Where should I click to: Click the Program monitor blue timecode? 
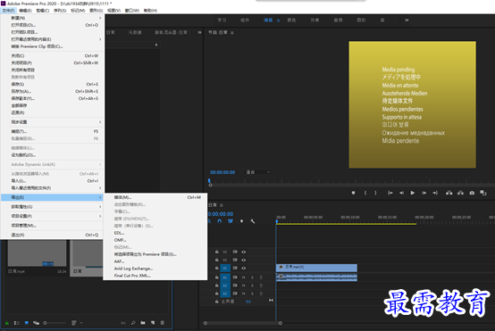pos(222,172)
